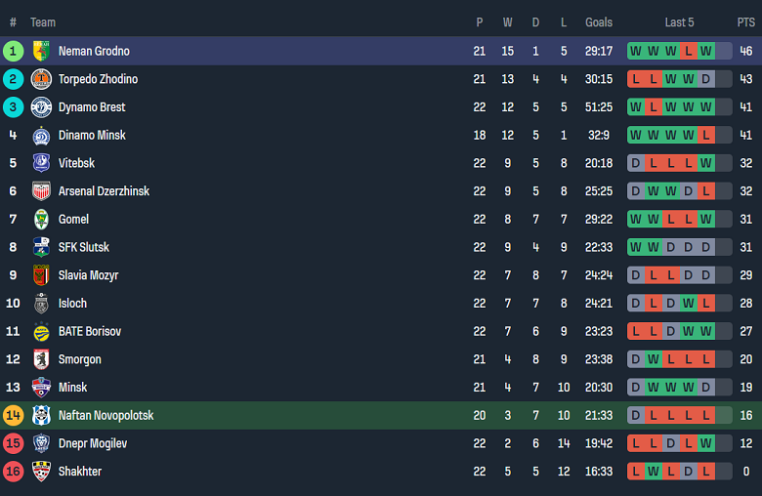Viewport: 762px width, 496px height.
Task: Open the Vitebsk team page
Action: click(76, 163)
